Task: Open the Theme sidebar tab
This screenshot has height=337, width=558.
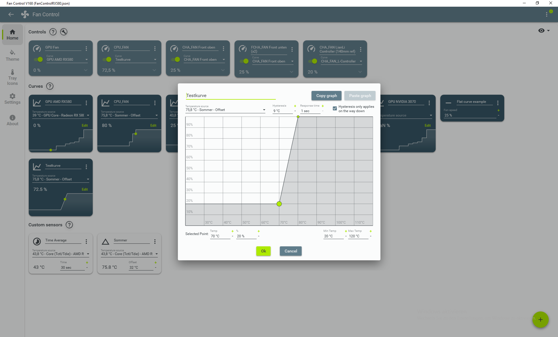Action: click(12, 55)
